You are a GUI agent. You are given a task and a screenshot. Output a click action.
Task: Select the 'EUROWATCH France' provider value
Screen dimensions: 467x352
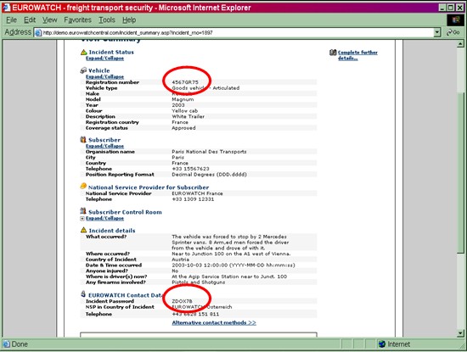(197, 193)
